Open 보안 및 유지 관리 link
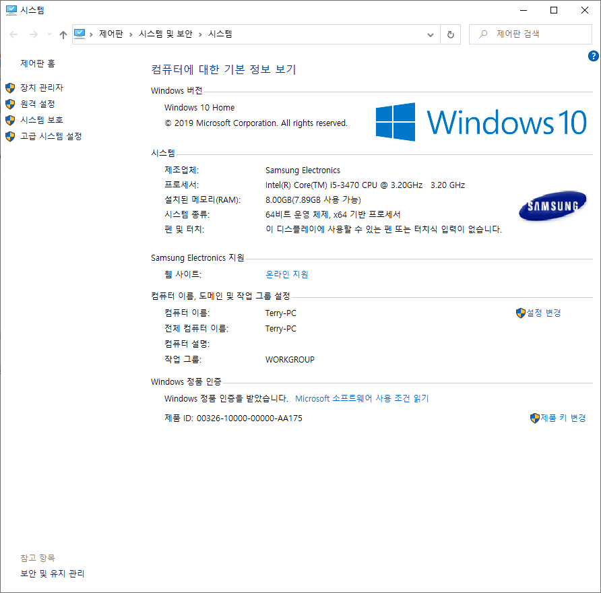This screenshot has height=593, width=601. coord(52,573)
